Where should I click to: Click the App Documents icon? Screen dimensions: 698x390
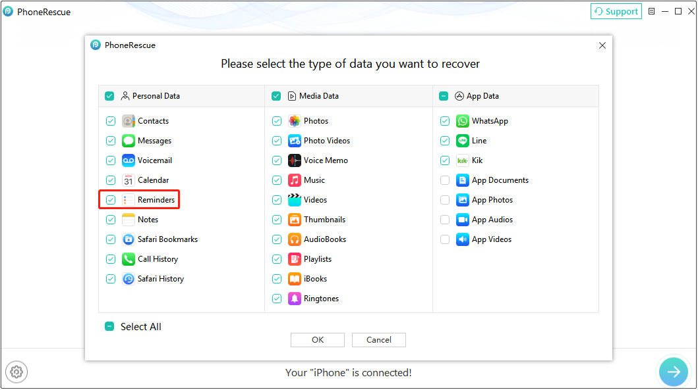(x=463, y=180)
